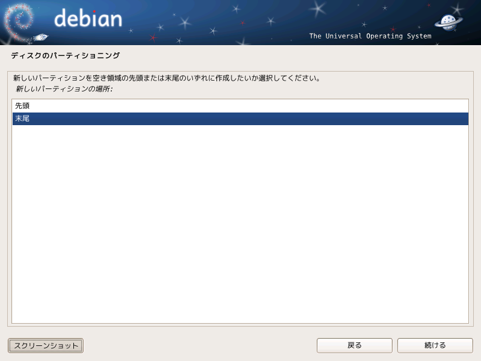Select the highlighted 末尾 option
Image resolution: width=481 pixels, height=361 pixels.
[x=240, y=119]
